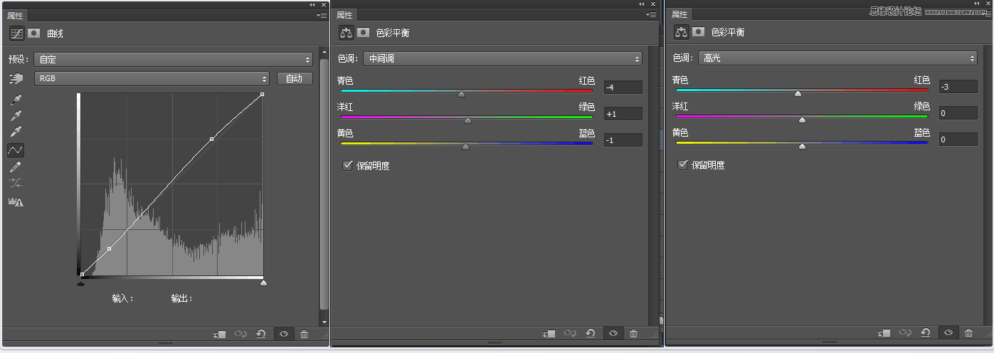Viewport: 994px width, 353px height.
Task: Click view previous state icon in Curves panel
Action: 240,334
